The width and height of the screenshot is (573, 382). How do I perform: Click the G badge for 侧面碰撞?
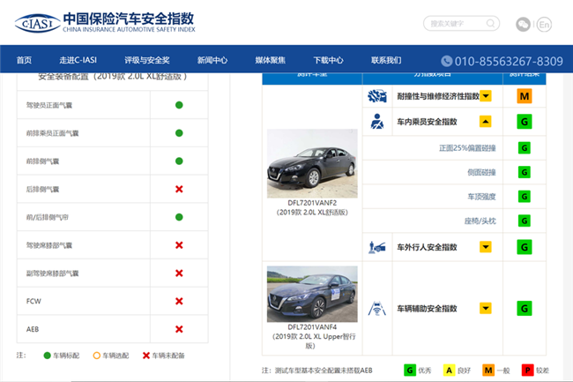[x=525, y=172]
